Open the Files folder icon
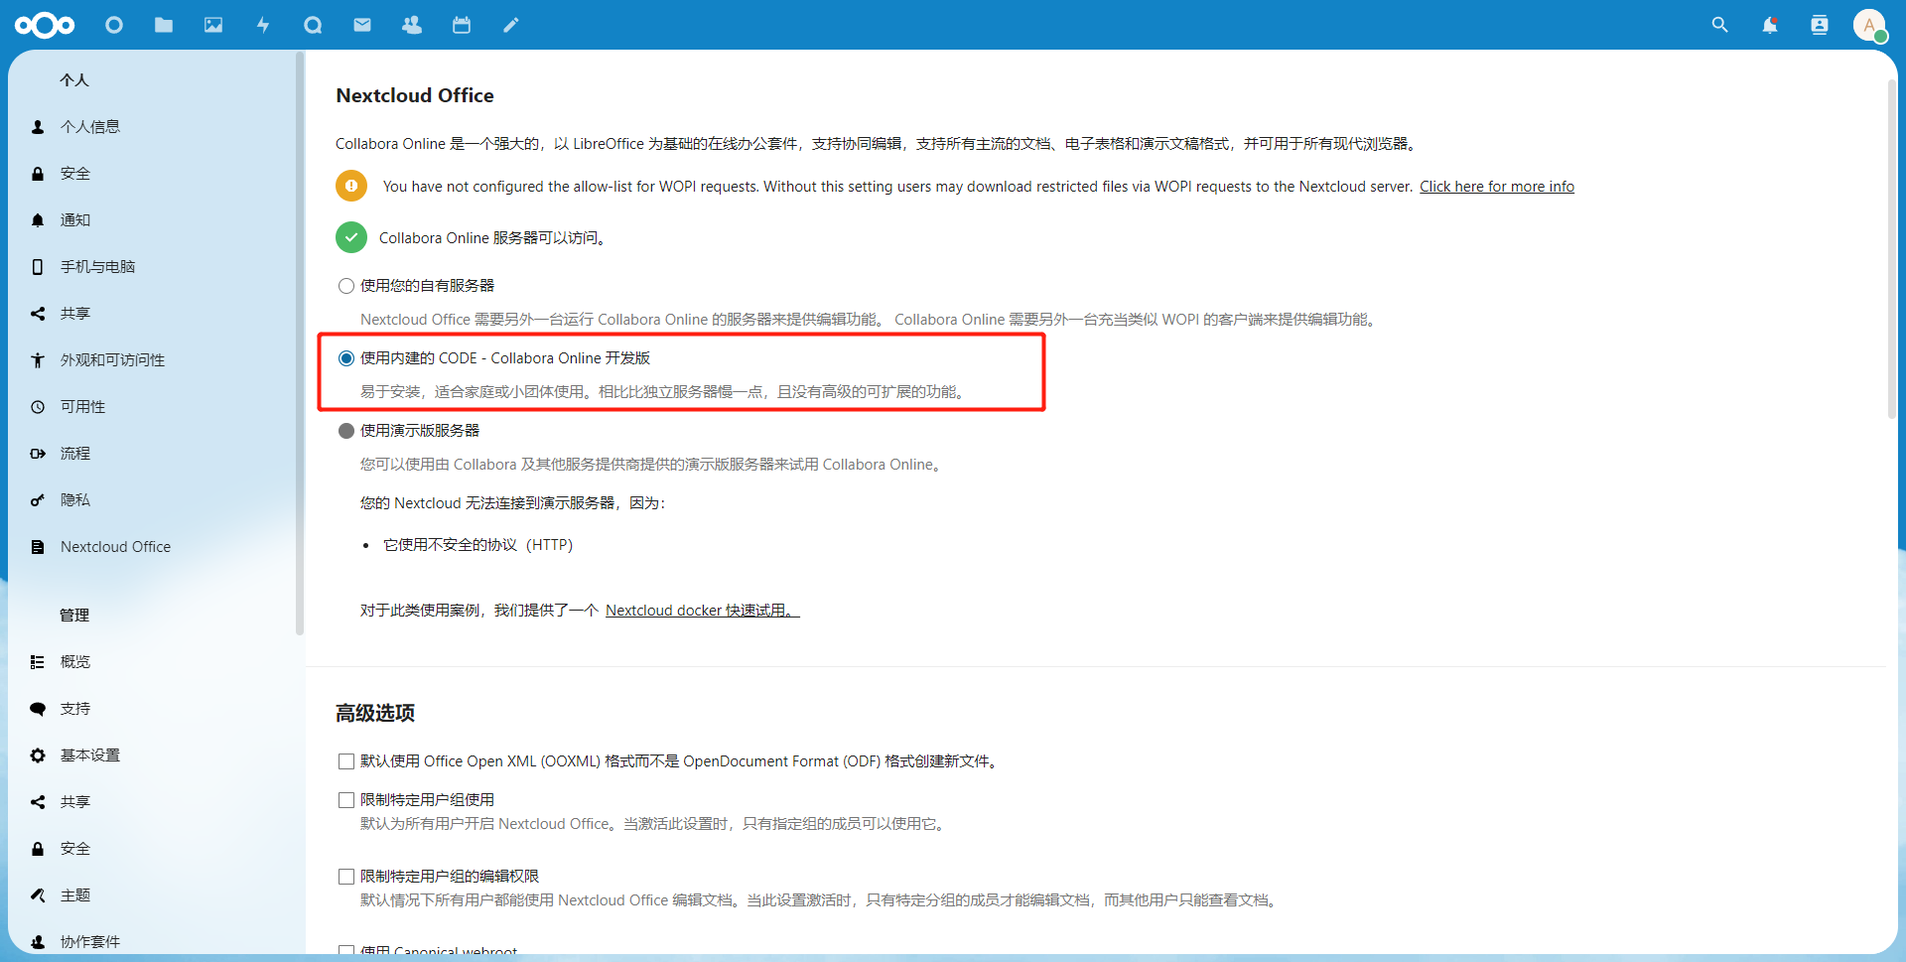 [164, 25]
